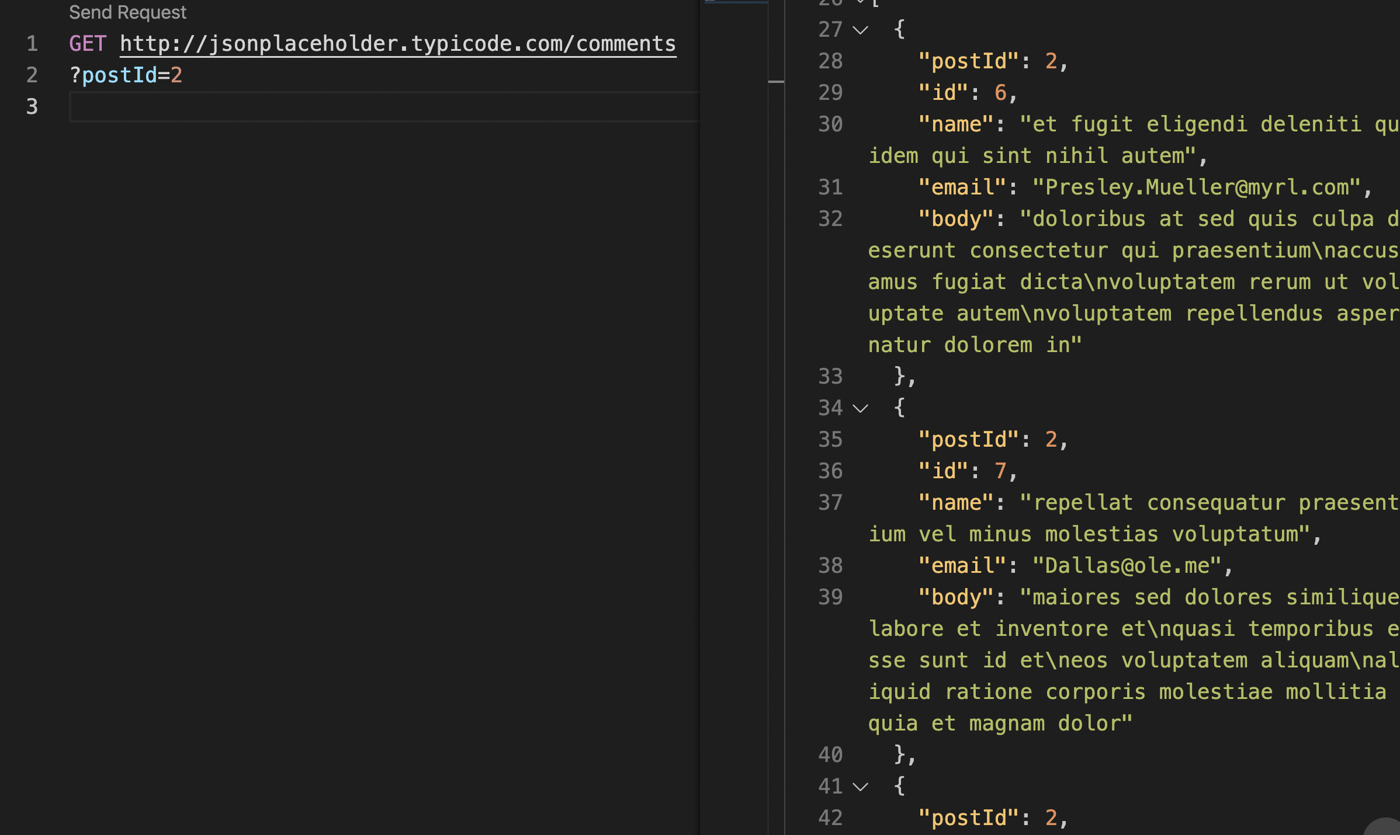The width and height of the screenshot is (1400, 835).
Task: Click line number 2 in request editor
Action: pos(32,75)
